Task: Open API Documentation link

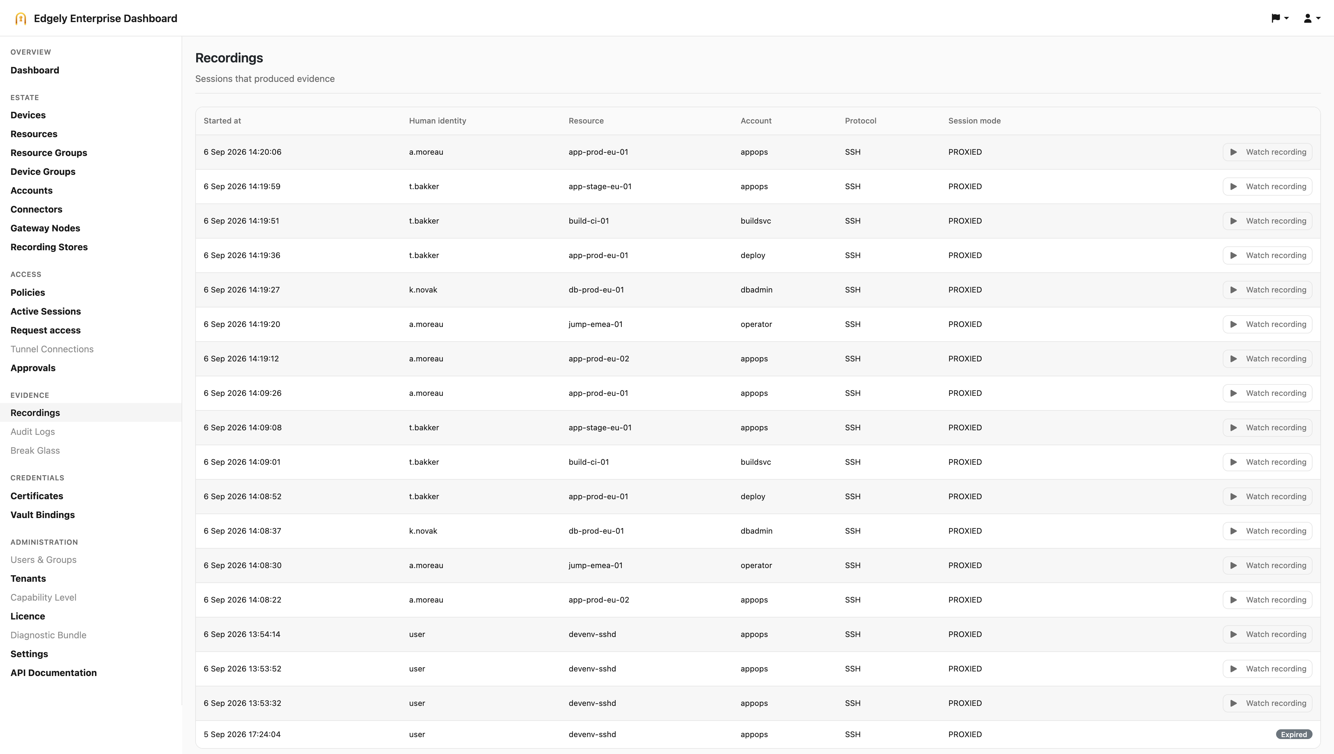Action: [x=53, y=673]
